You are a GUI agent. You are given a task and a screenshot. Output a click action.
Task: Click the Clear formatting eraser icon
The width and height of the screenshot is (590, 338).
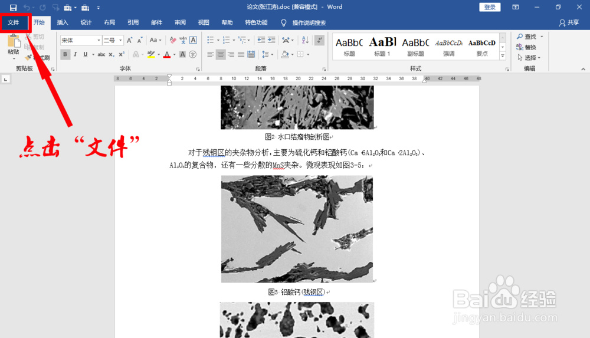coord(173,40)
